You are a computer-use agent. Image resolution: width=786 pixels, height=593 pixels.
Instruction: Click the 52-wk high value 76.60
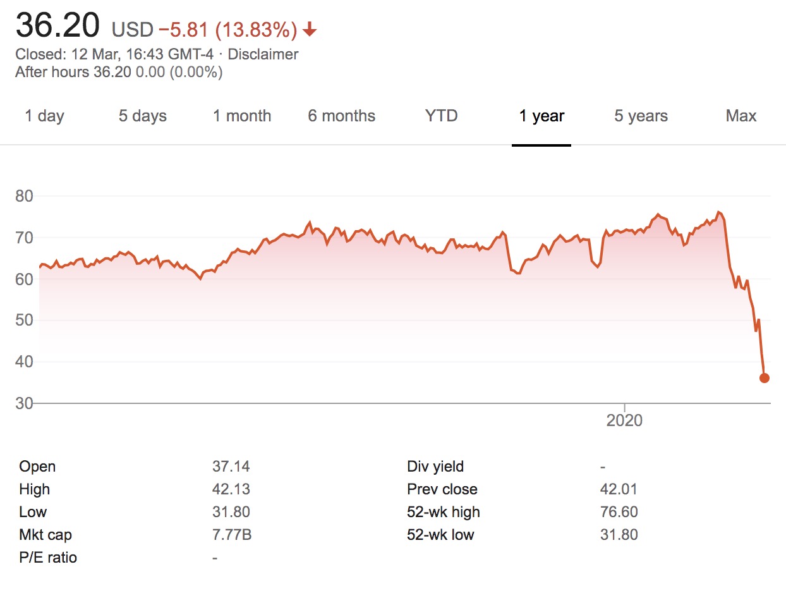(619, 512)
